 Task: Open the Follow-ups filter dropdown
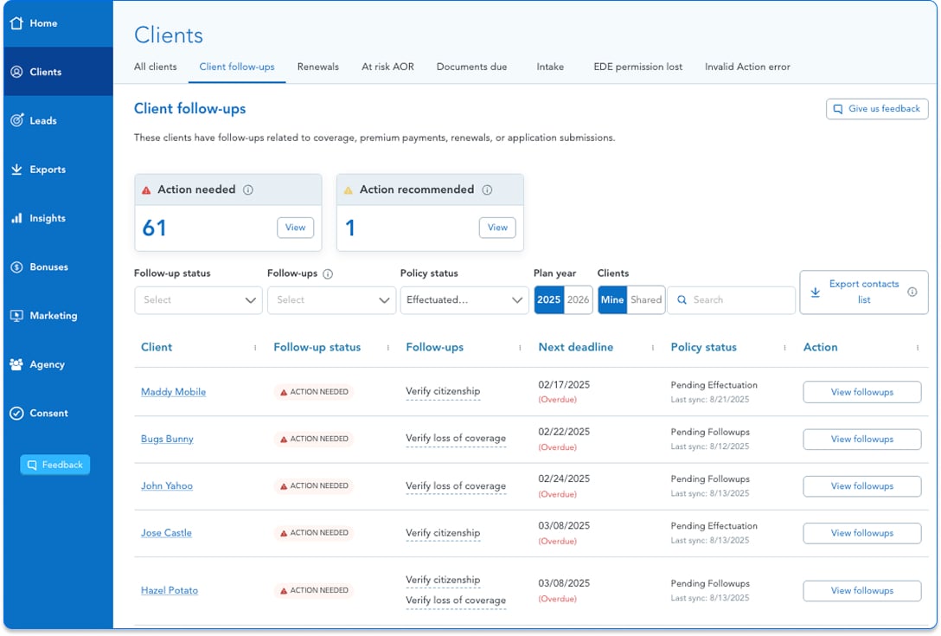click(x=331, y=300)
